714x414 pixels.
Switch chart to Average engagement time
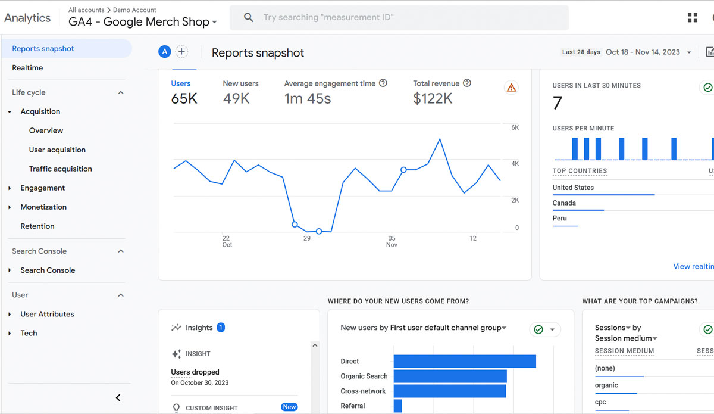coord(336,93)
